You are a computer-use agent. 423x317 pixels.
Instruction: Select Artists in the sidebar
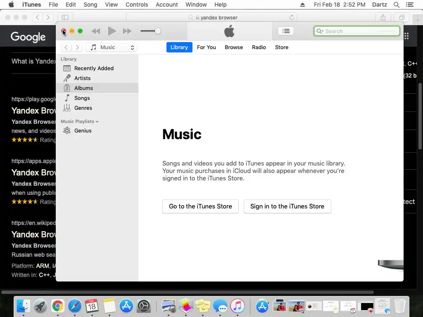tap(97, 78)
